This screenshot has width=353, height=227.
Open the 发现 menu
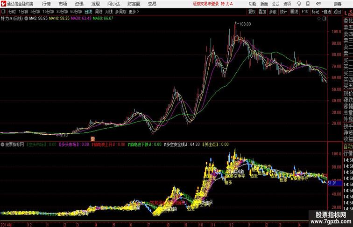point(95,4)
